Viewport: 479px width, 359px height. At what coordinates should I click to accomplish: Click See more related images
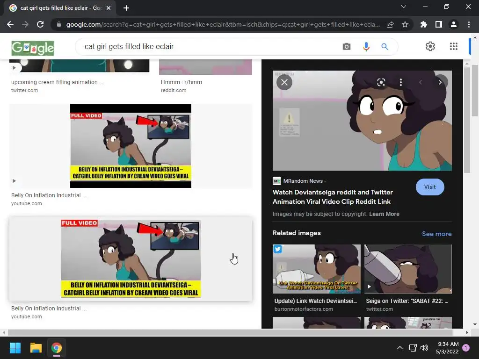click(436, 234)
